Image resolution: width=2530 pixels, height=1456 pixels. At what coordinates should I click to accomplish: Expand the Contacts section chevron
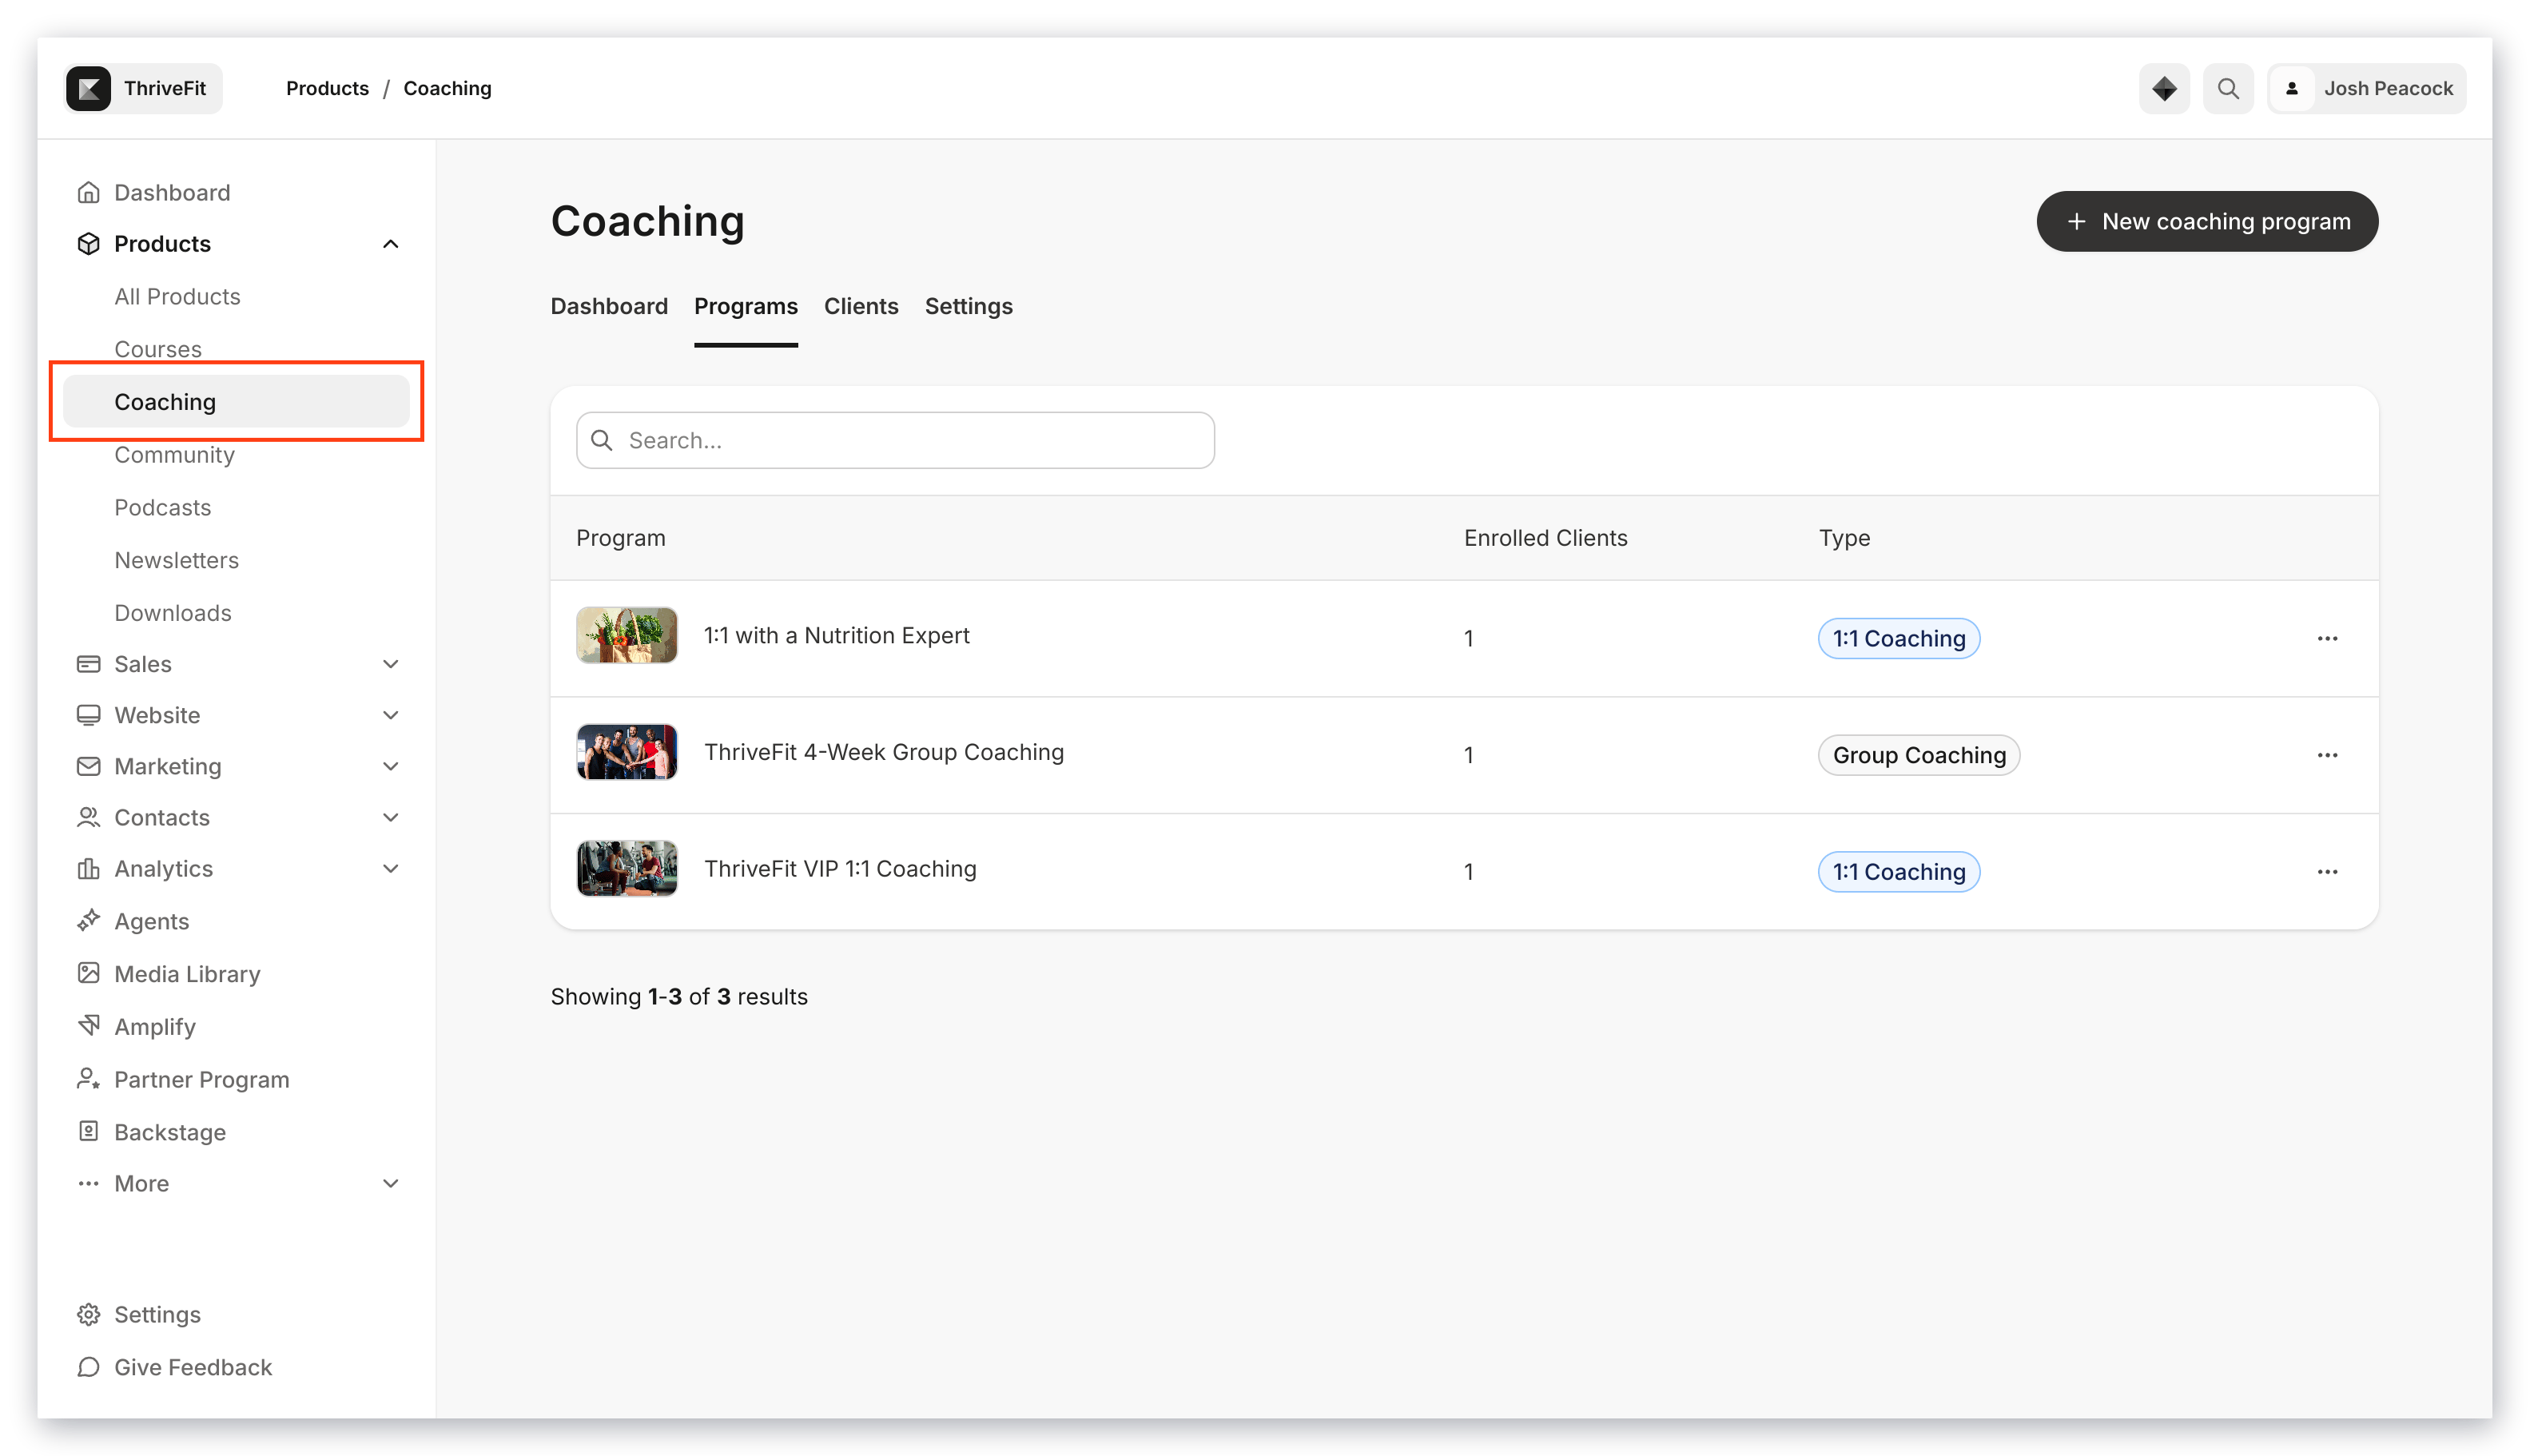tap(390, 817)
